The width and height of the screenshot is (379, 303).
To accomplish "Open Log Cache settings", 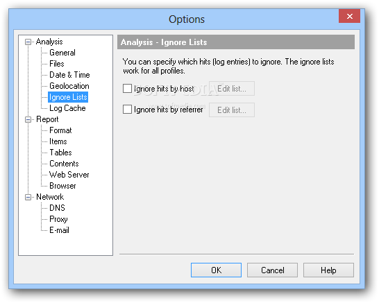I will (67, 108).
